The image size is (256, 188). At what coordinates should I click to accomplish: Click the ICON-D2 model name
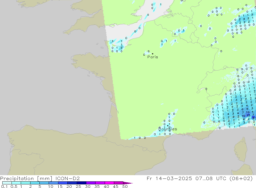pos(68,179)
